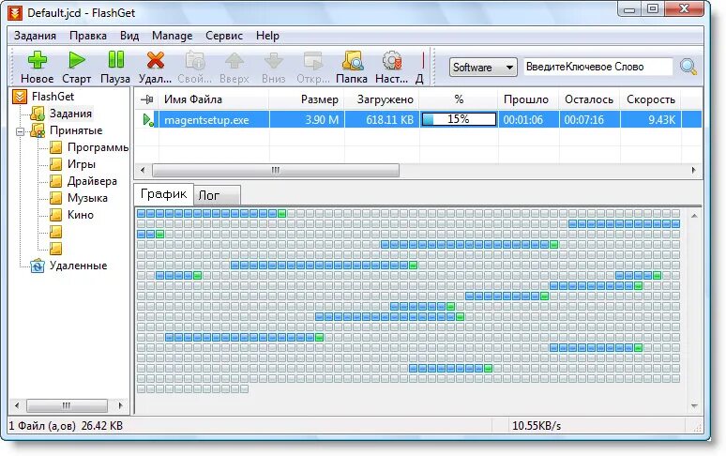Open the Сервис menu
The image size is (726, 456).
tap(224, 36)
